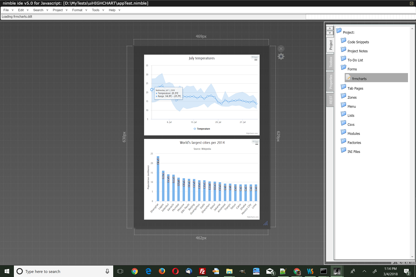The width and height of the screenshot is (416, 277).
Task: Click the project tree scrollbar up arrow
Action: click(x=412, y=29)
